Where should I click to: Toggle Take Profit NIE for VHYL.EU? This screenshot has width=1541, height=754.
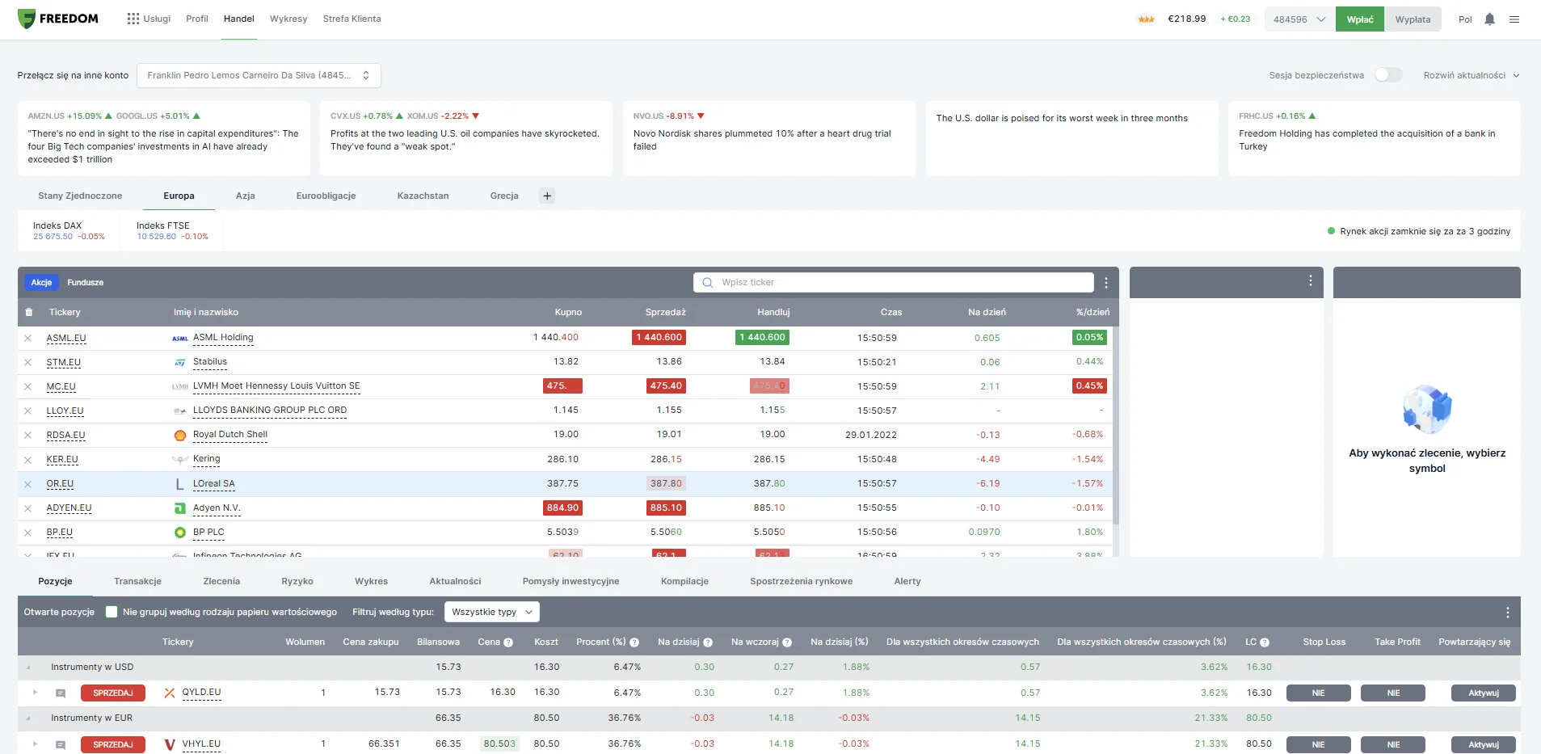(1393, 744)
